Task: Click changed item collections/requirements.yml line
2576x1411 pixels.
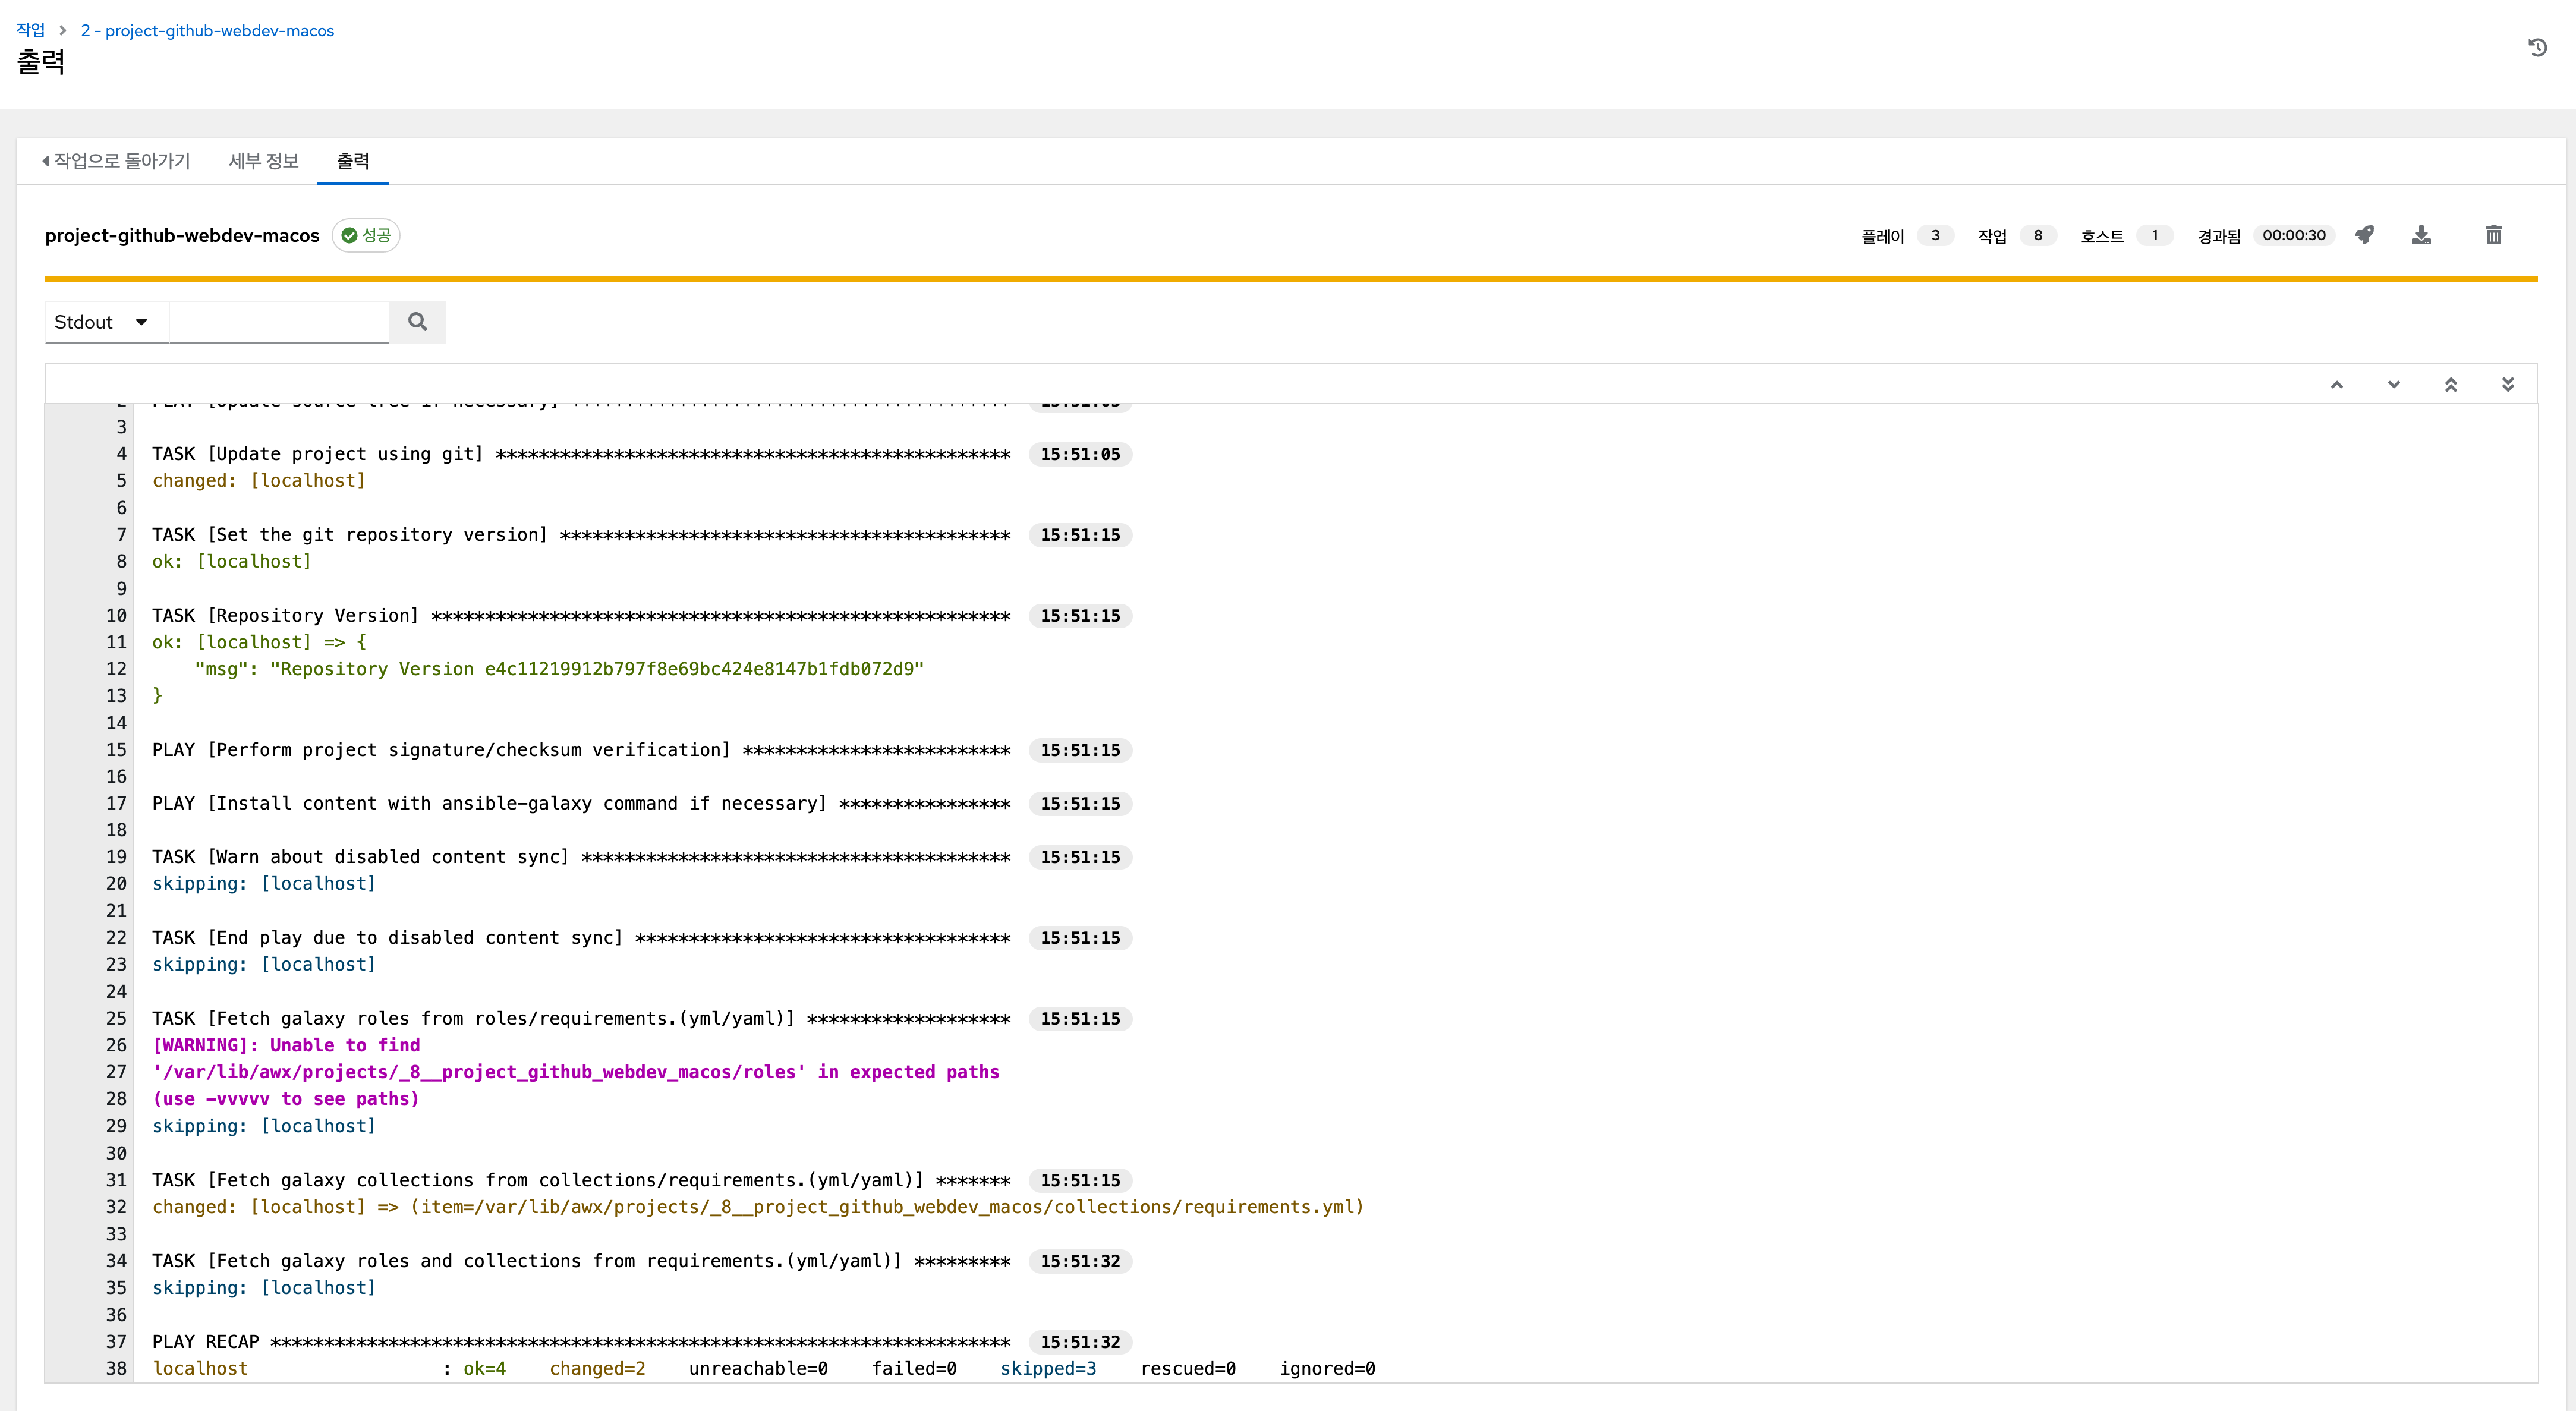Action: 758,1207
